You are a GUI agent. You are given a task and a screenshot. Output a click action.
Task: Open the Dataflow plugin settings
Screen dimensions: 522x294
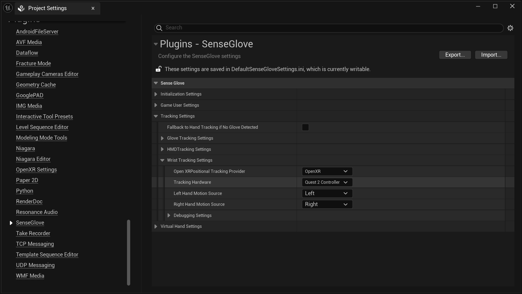[x=27, y=53]
